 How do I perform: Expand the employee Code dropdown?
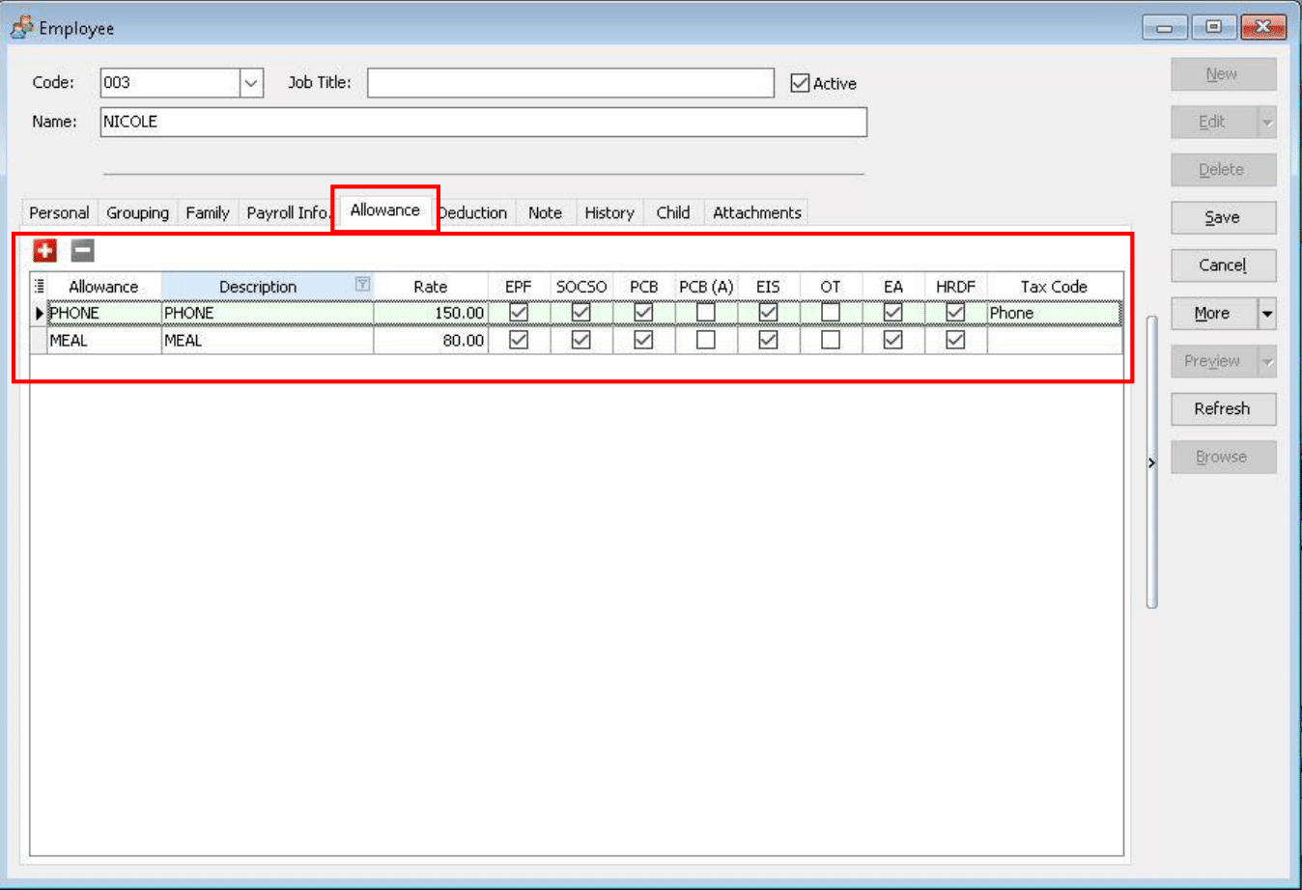click(x=251, y=83)
